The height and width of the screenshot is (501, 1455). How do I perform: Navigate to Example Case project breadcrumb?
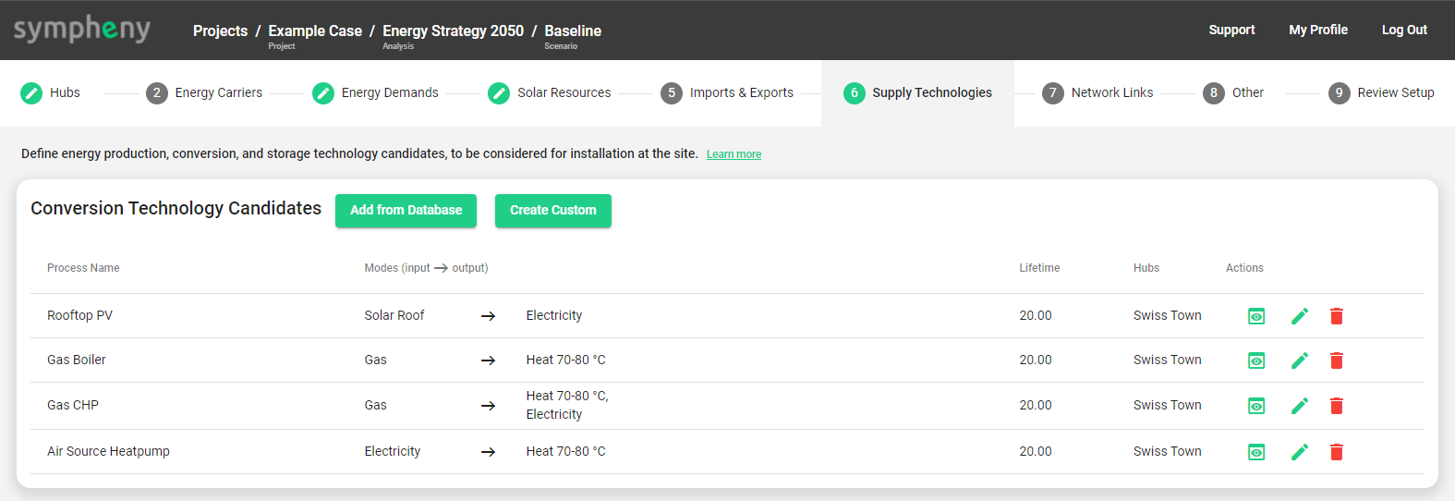315,31
